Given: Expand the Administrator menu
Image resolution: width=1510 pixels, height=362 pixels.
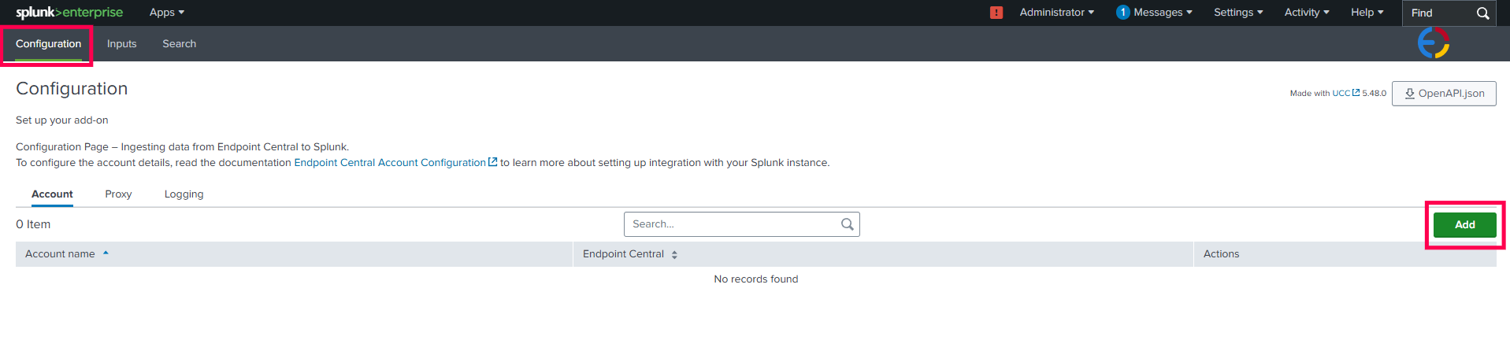Looking at the screenshot, I should point(1056,13).
